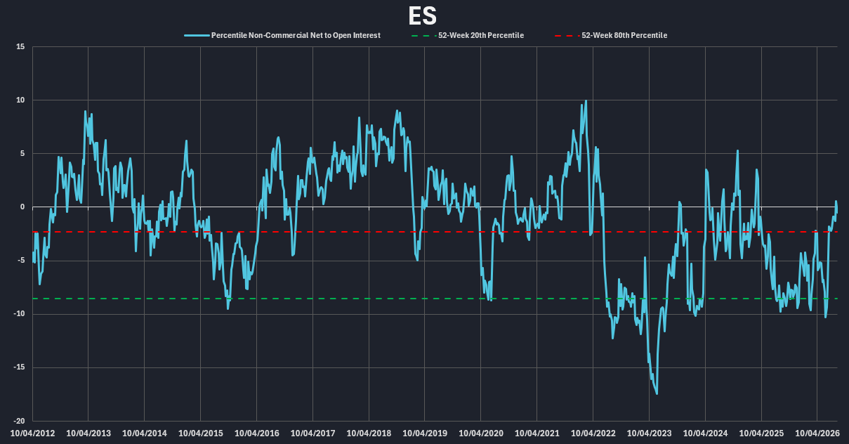This screenshot has height=444, width=849.
Task: Click x-axis date 10/04/2021
Action: tap(537, 433)
